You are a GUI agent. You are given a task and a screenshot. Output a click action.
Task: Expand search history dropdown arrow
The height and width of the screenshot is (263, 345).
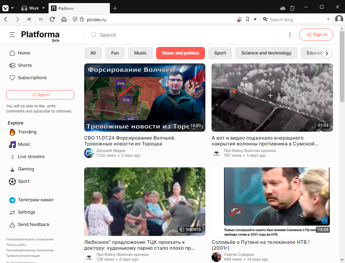(328, 20)
